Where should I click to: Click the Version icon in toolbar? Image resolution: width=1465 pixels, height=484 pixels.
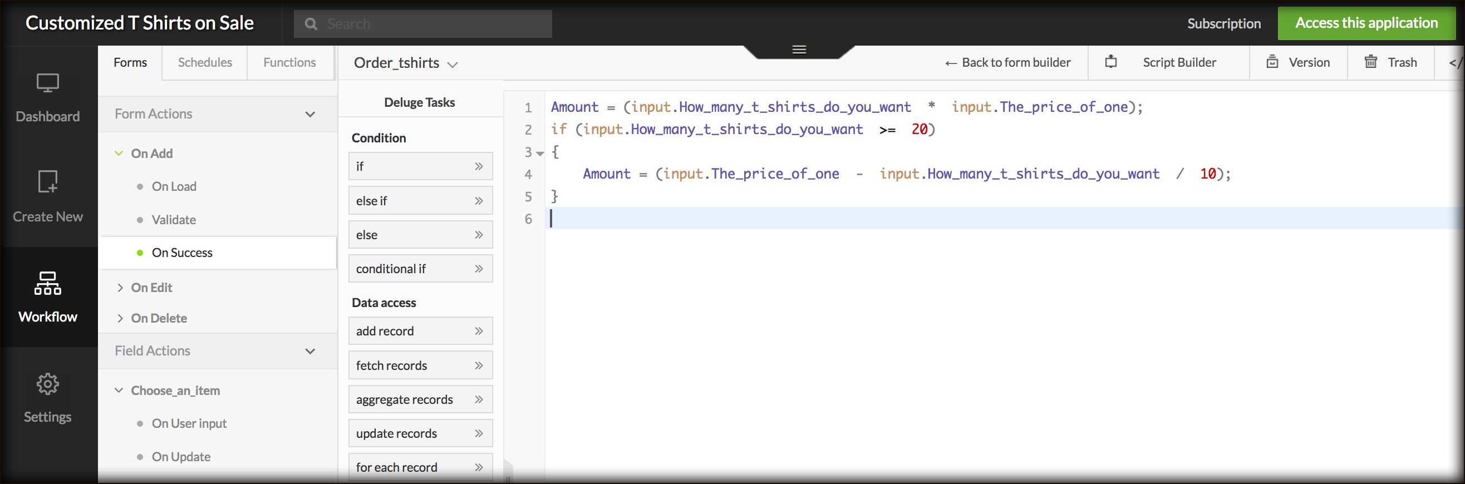coord(1273,62)
